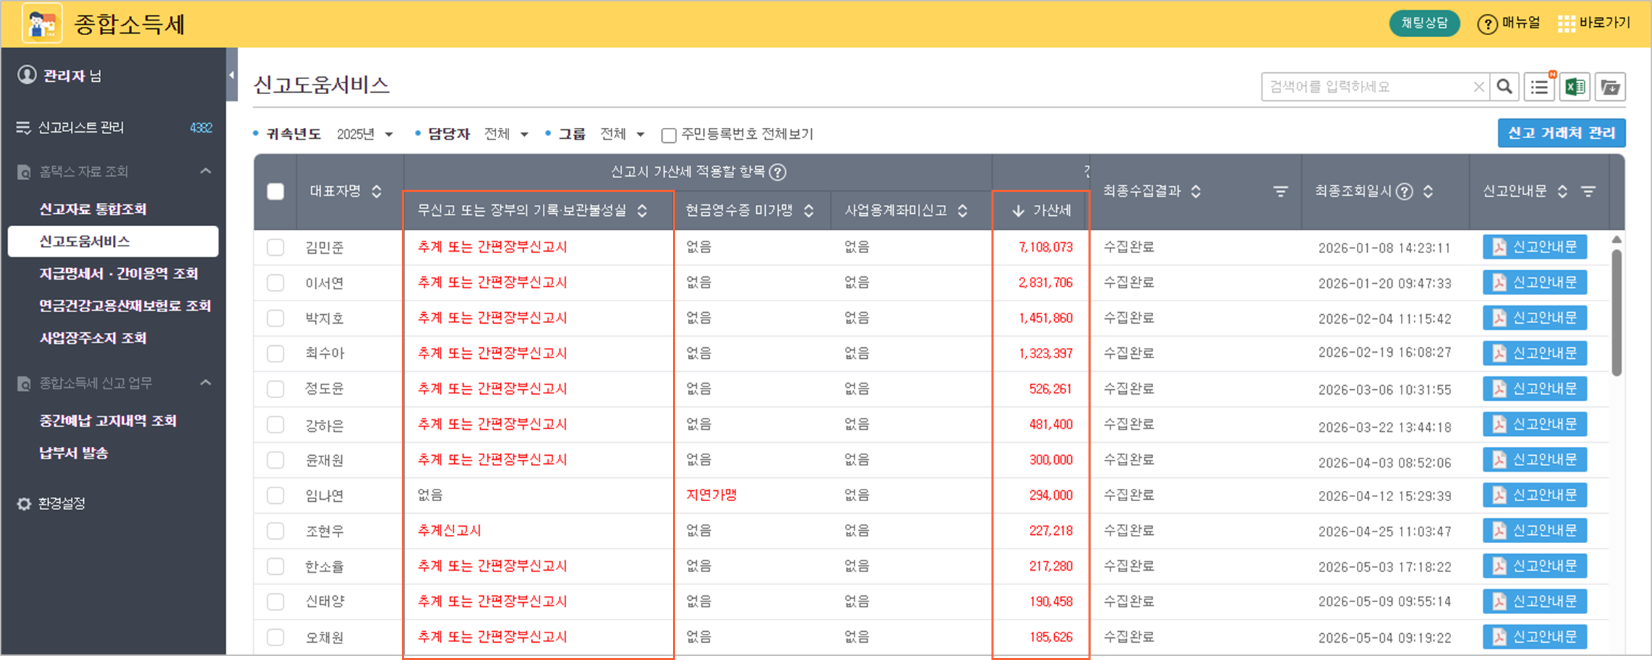Go to 지급명세서 · 간이용역 조회
The width and height of the screenshot is (1652, 660).
coord(118,274)
